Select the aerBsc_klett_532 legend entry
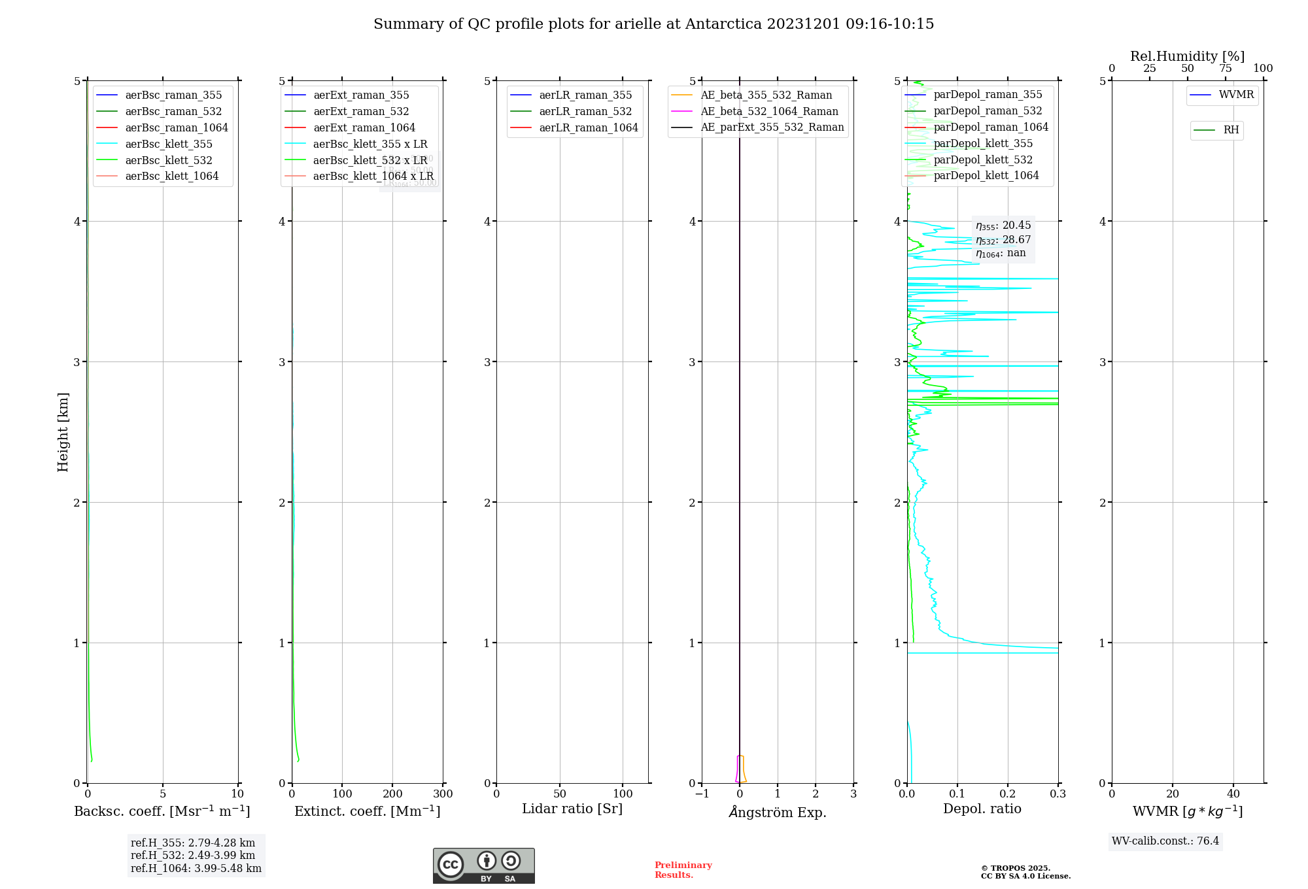 [169, 160]
